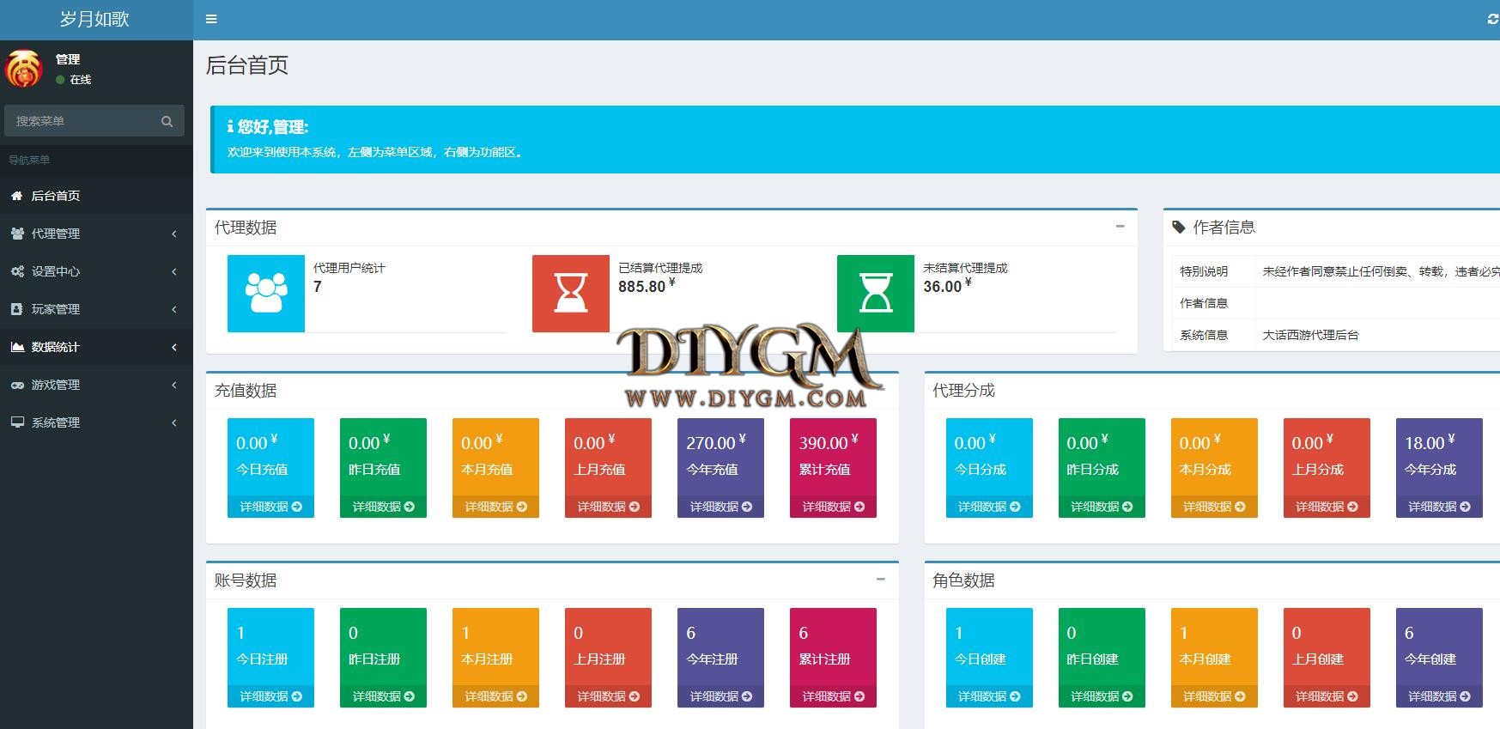Open 详细数据 for 上月充值
This screenshot has height=729, width=1500.
(x=608, y=507)
